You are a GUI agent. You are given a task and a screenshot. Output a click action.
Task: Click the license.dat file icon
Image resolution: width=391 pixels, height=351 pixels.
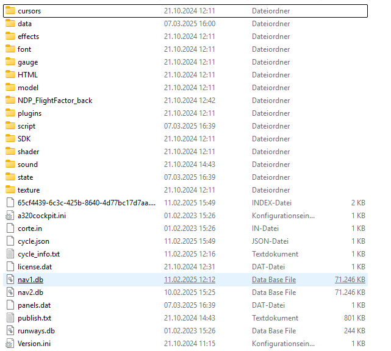(10, 266)
